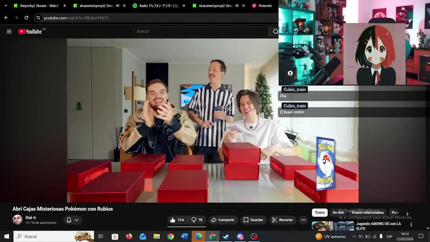This screenshot has width=430, height=242.
Task: Click the YouTube search magnifier button
Action: pyautogui.click(x=275, y=31)
